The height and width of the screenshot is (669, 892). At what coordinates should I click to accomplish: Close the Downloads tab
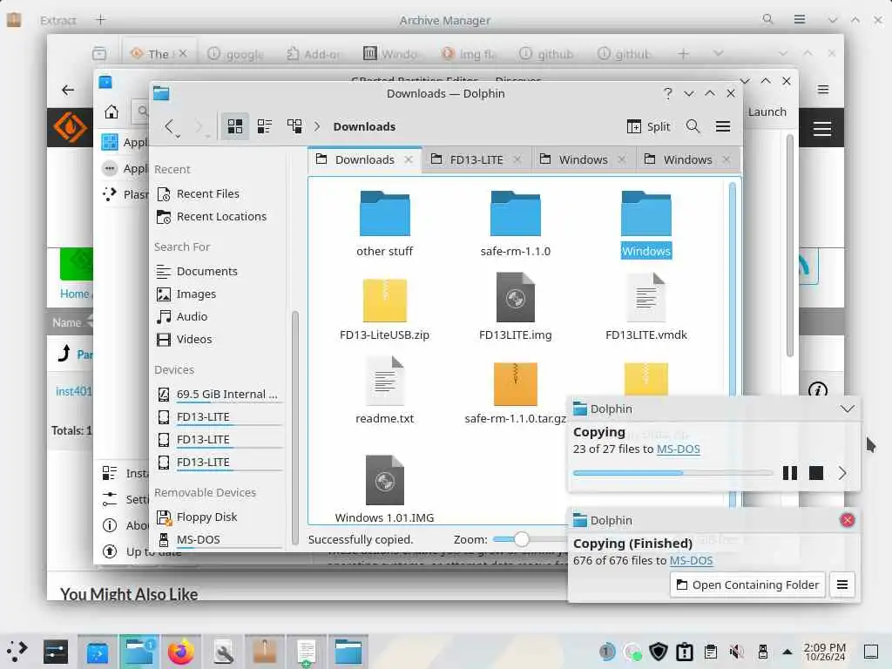click(x=409, y=160)
